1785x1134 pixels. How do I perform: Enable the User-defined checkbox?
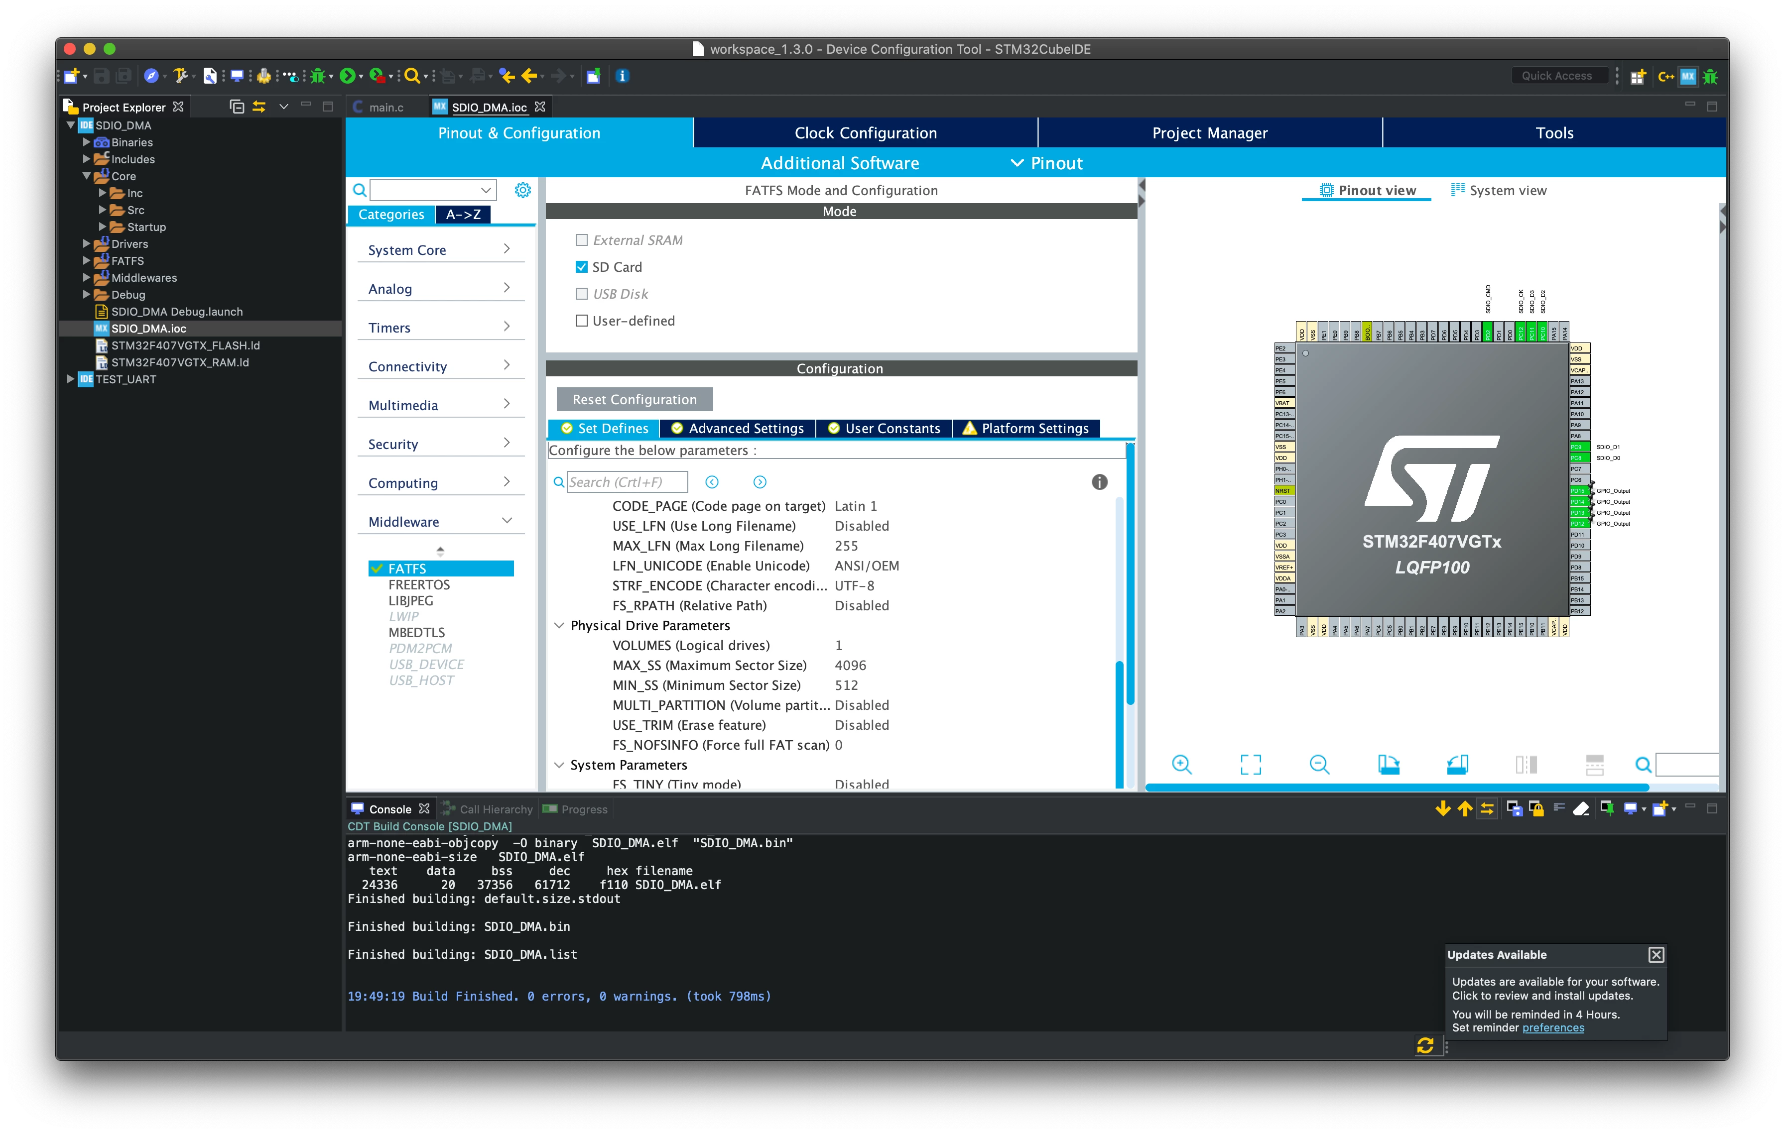tap(582, 321)
